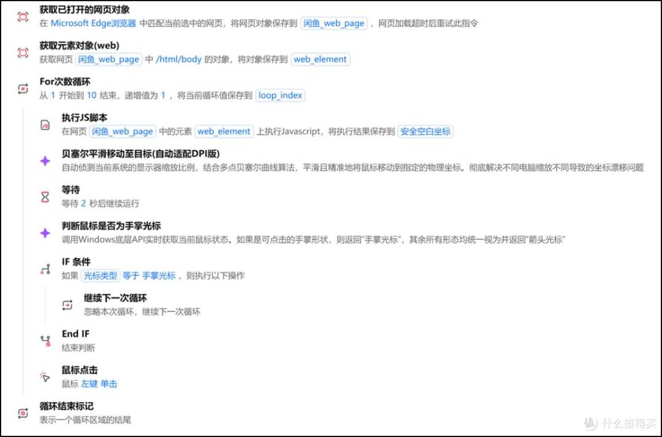662x437 pixels.
Task: Click the icon beside 继续下一次循环
Action: pyautogui.click(x=67, y=305)
